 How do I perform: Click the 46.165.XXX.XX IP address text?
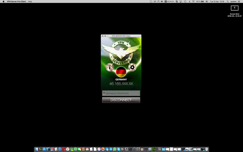(121, 84)
